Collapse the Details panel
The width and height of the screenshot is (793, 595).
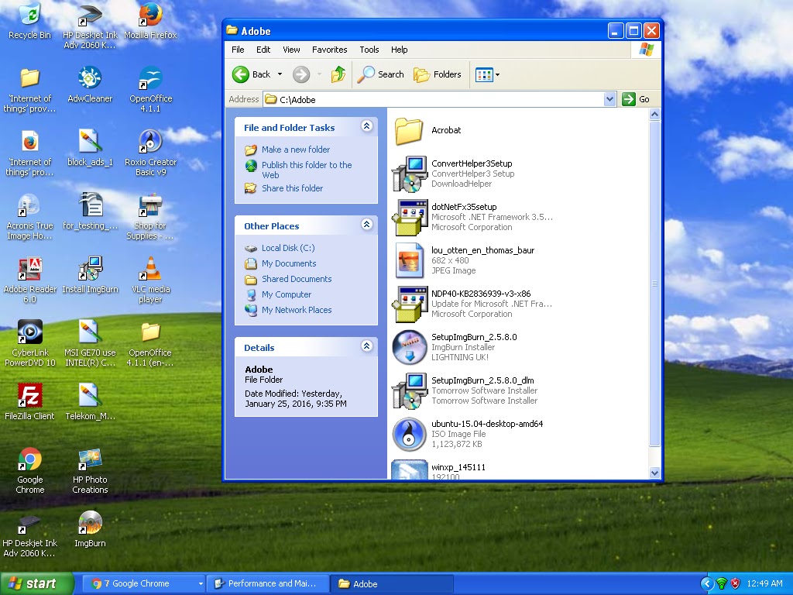(366, 346)
